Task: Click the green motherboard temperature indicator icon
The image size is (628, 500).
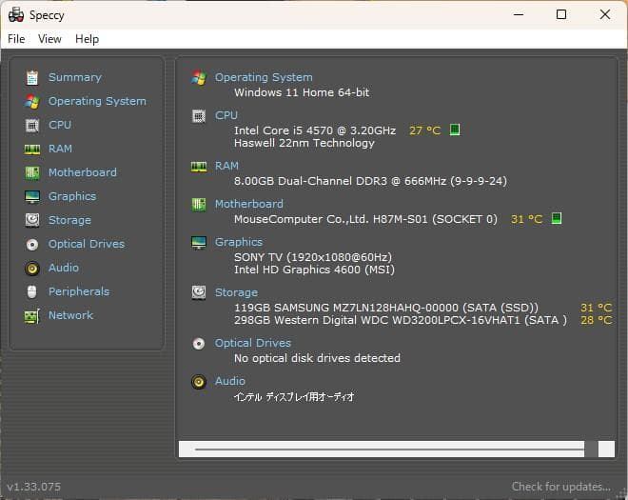Action: pos(557,218)
